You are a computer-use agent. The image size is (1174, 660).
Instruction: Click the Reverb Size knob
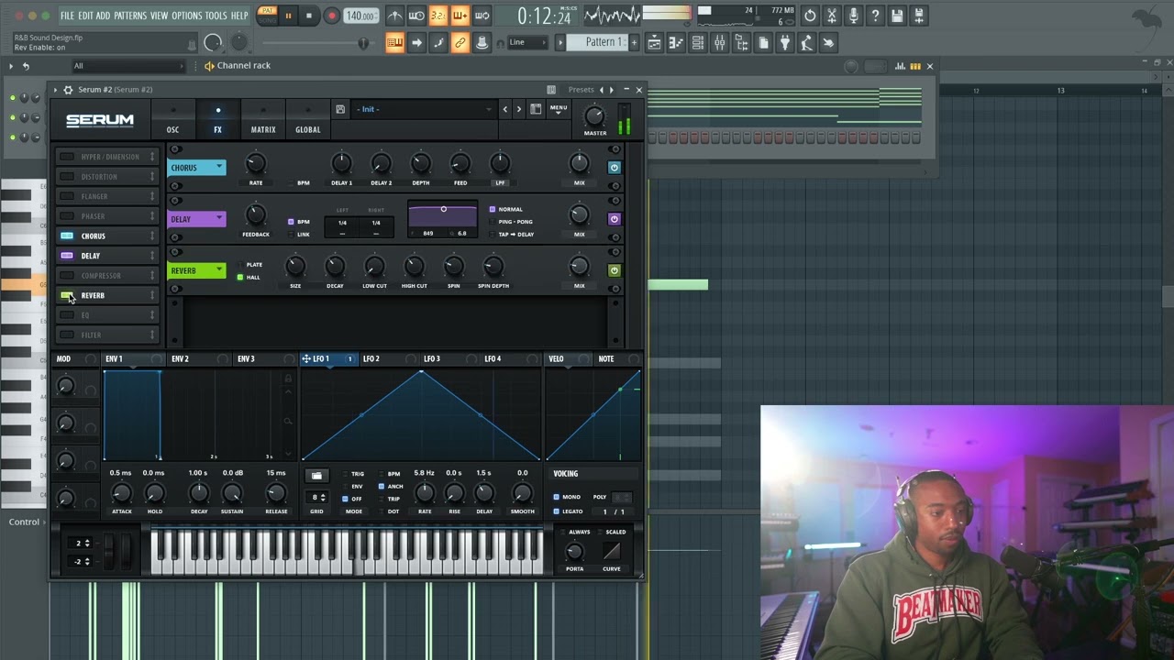tap(295, 267)
